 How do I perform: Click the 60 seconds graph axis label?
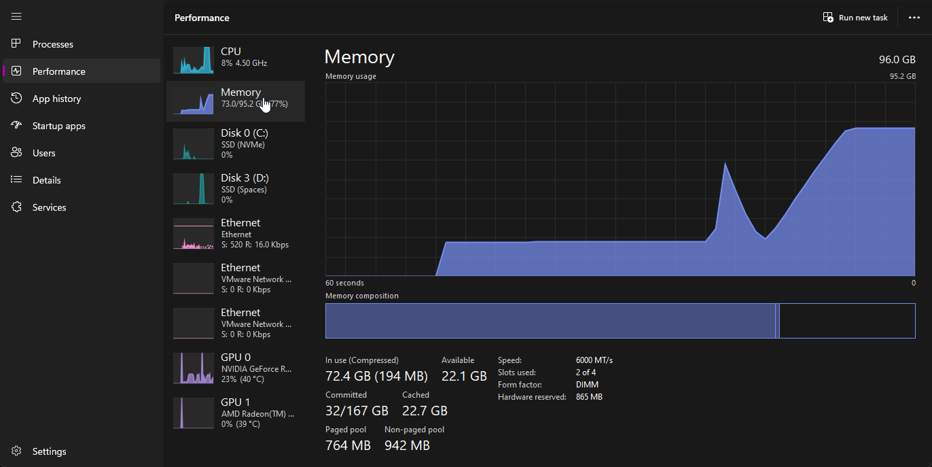[344, 283]
